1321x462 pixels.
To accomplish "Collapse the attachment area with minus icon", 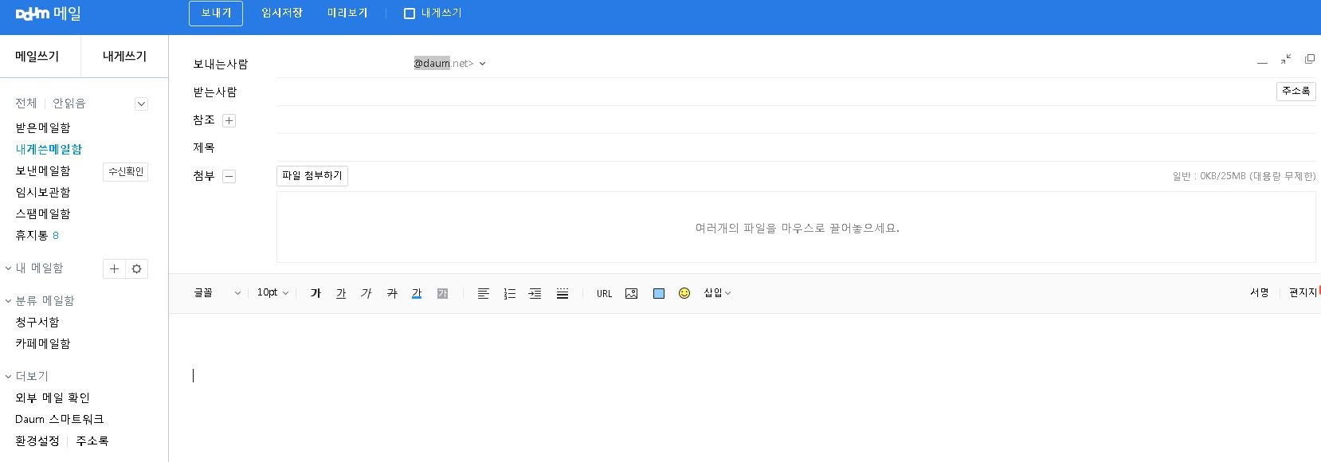I will point(229,177).
